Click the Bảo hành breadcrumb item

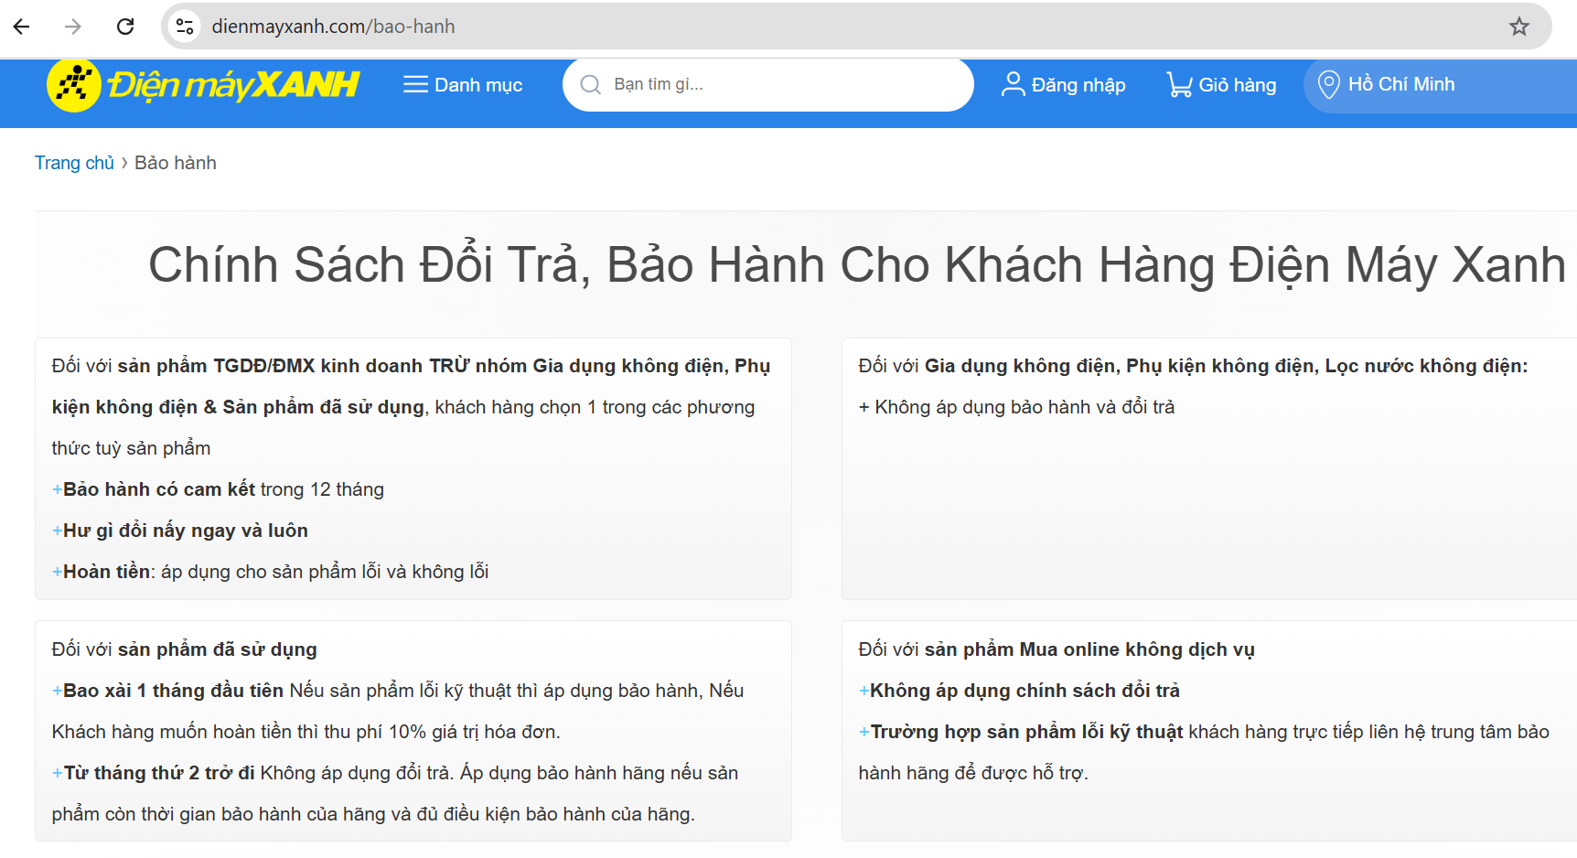(x=176, y=163)
